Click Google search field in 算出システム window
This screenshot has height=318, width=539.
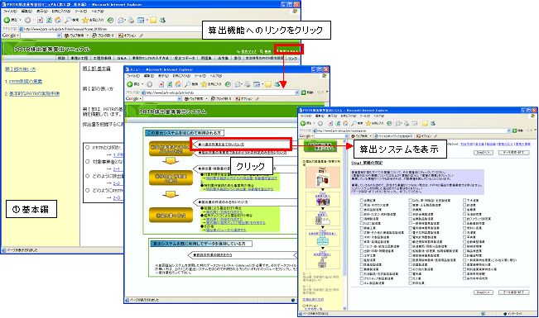point(326,136)
